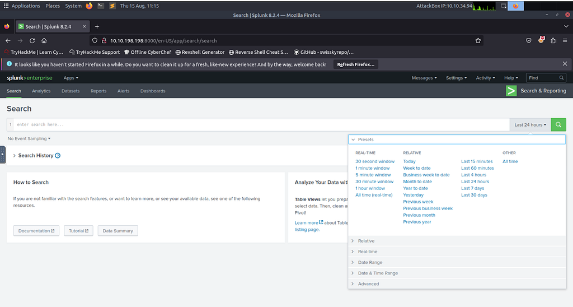Select All time (real-time) preset
This screenshot has width=573, height=307.
pyautogui.click(x=374, y=194)
